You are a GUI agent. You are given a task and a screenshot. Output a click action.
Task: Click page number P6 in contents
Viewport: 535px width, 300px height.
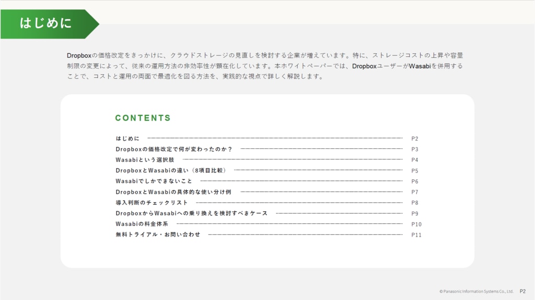(414, 181)
